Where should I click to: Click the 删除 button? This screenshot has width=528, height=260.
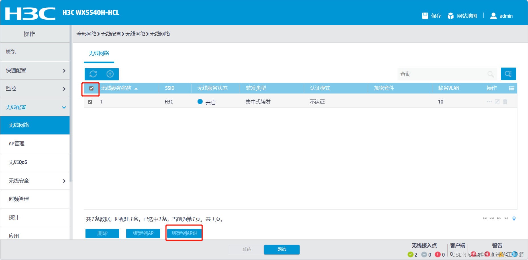point(102,233)
